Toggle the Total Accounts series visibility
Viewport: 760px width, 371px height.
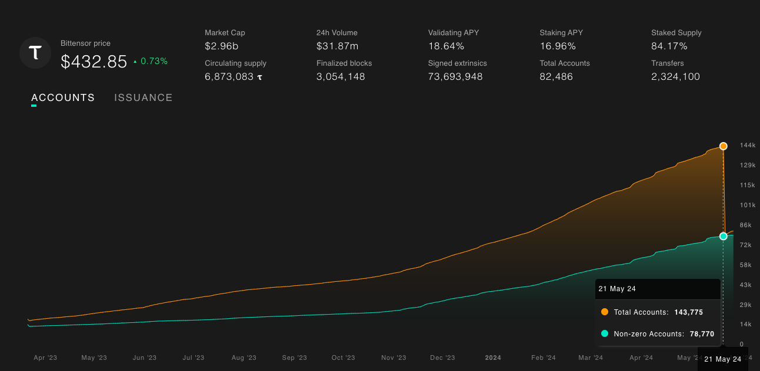coord(653,312)
